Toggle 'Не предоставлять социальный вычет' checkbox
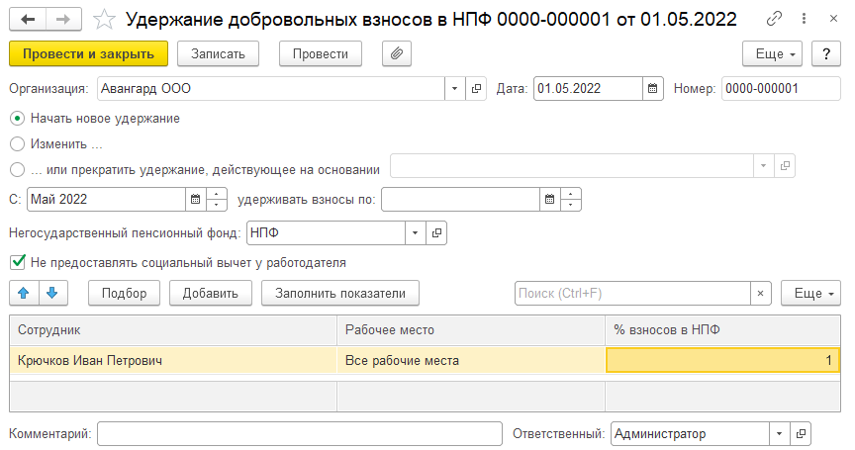This screenshot has height=450, width=855. (16, 263)
